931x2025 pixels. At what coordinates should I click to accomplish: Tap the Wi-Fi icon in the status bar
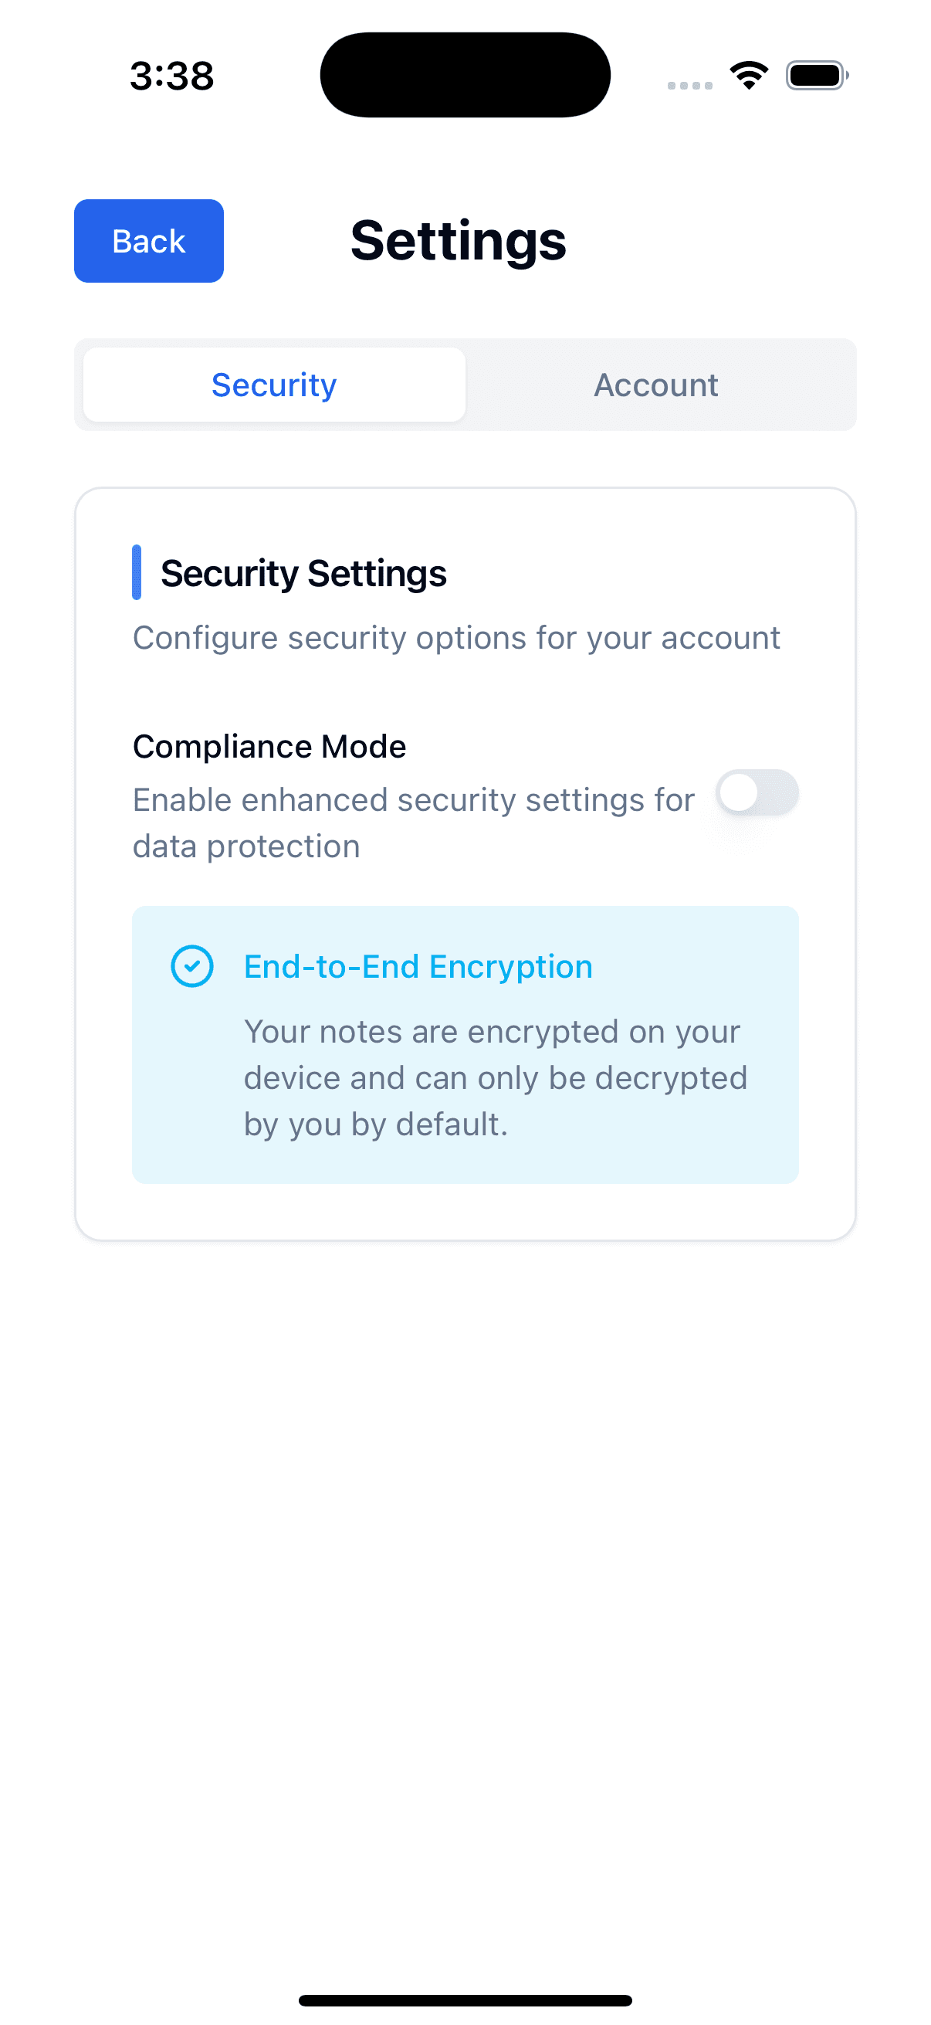point(747,75)
